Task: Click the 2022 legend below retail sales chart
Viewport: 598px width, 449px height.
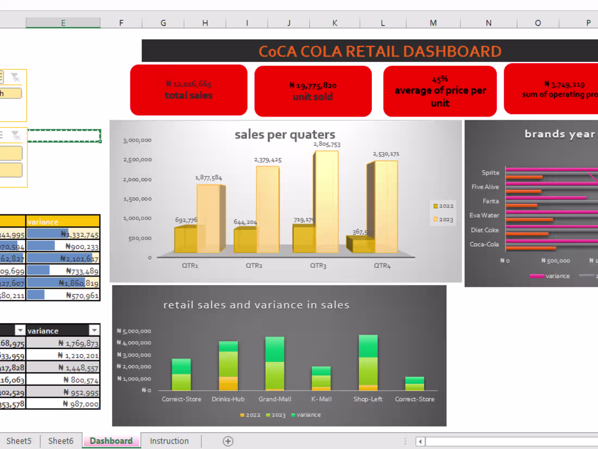Action: pos(243,415)
